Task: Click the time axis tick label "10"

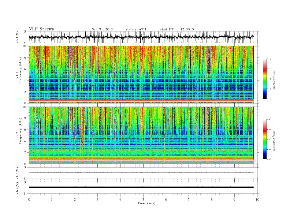Action: (257, 199)
